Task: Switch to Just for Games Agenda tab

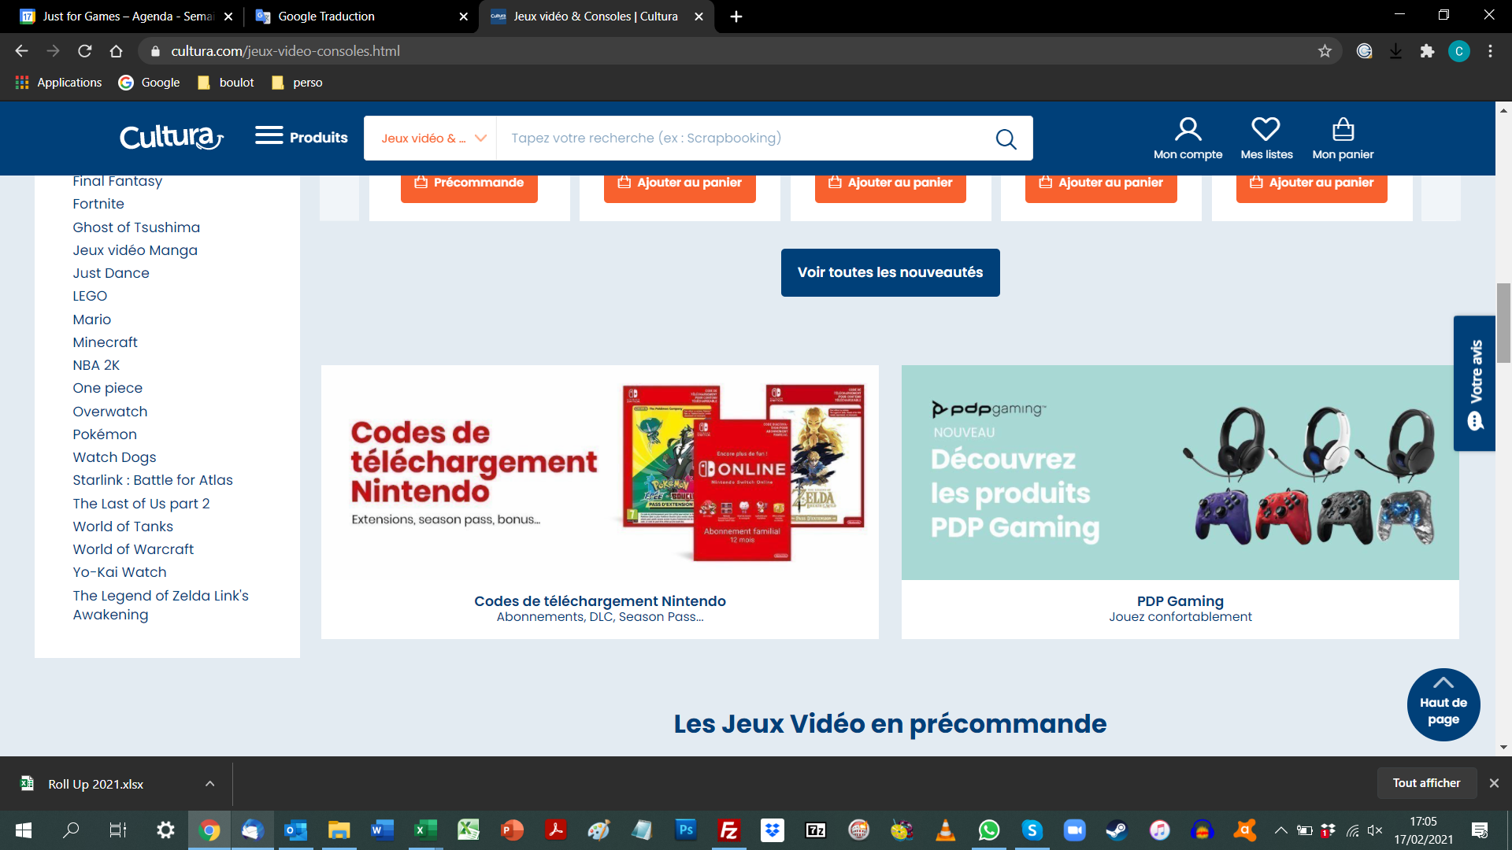Action: coord(126,17)
